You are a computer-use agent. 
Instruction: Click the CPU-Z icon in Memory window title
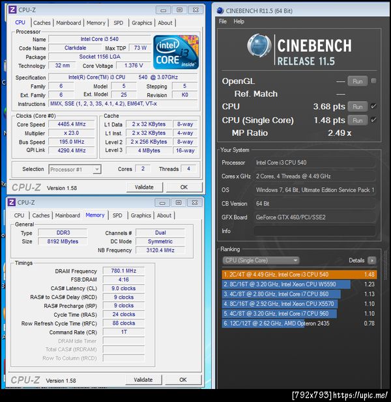click(x=11, y=202)
